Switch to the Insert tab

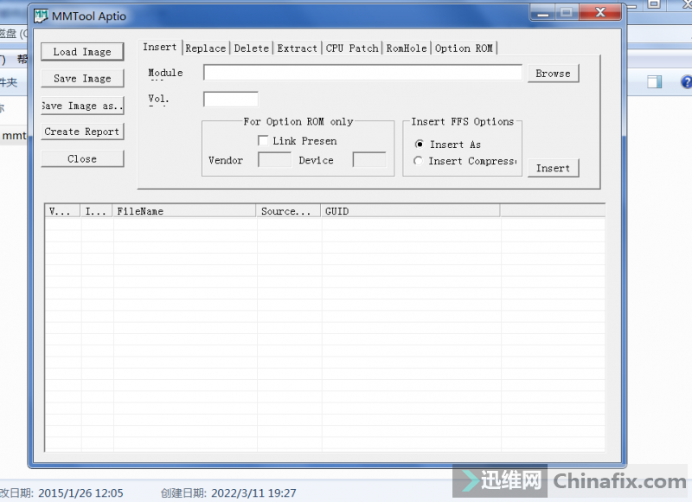click(x=160, y=47)
